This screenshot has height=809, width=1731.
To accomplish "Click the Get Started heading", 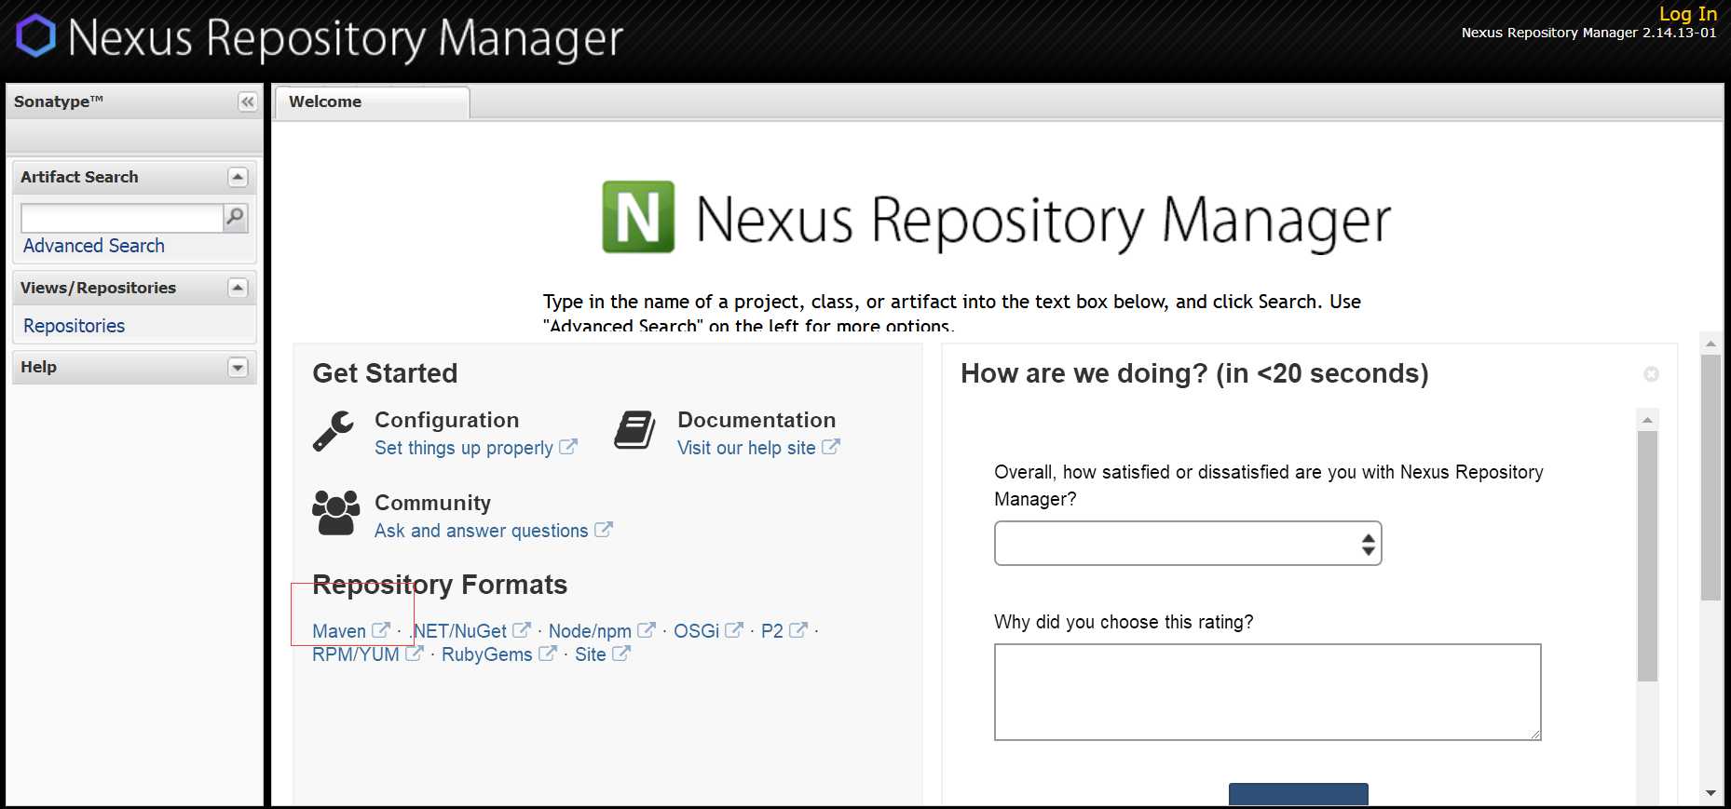I will coord(385,373).
